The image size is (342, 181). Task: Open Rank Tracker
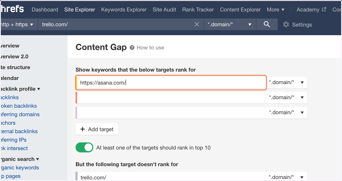(198, 10)
